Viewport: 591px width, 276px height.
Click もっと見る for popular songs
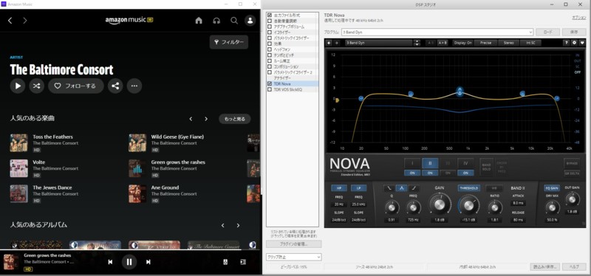point(234,119)
